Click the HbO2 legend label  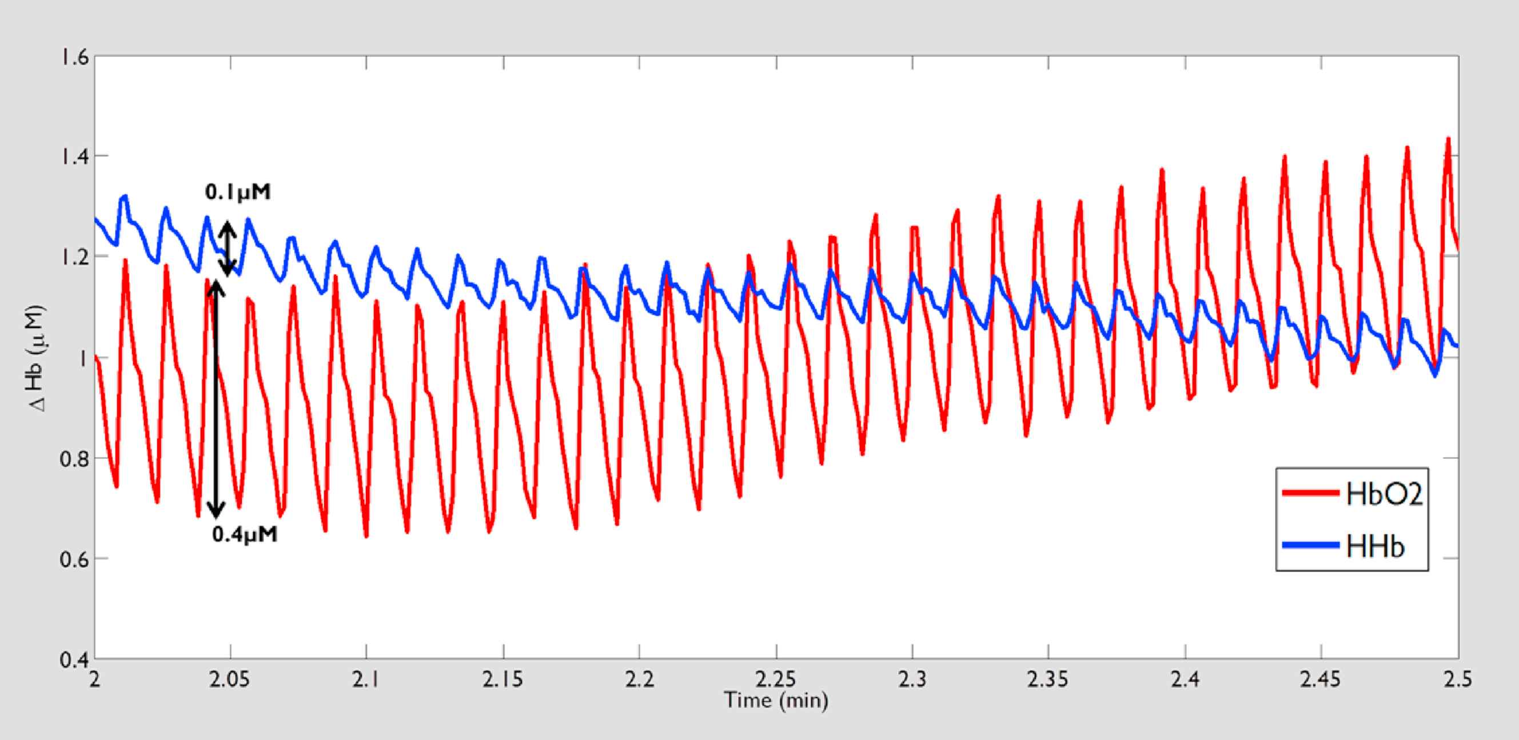click(x=1384, y=494)
